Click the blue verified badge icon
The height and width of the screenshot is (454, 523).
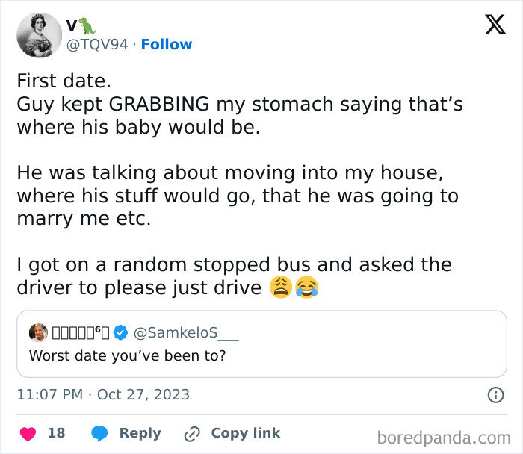click(120, 332)
